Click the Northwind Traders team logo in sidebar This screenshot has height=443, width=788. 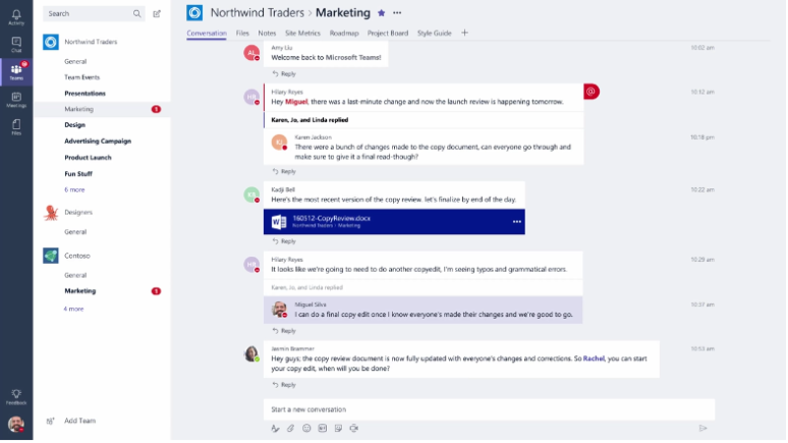pos(51,42)
